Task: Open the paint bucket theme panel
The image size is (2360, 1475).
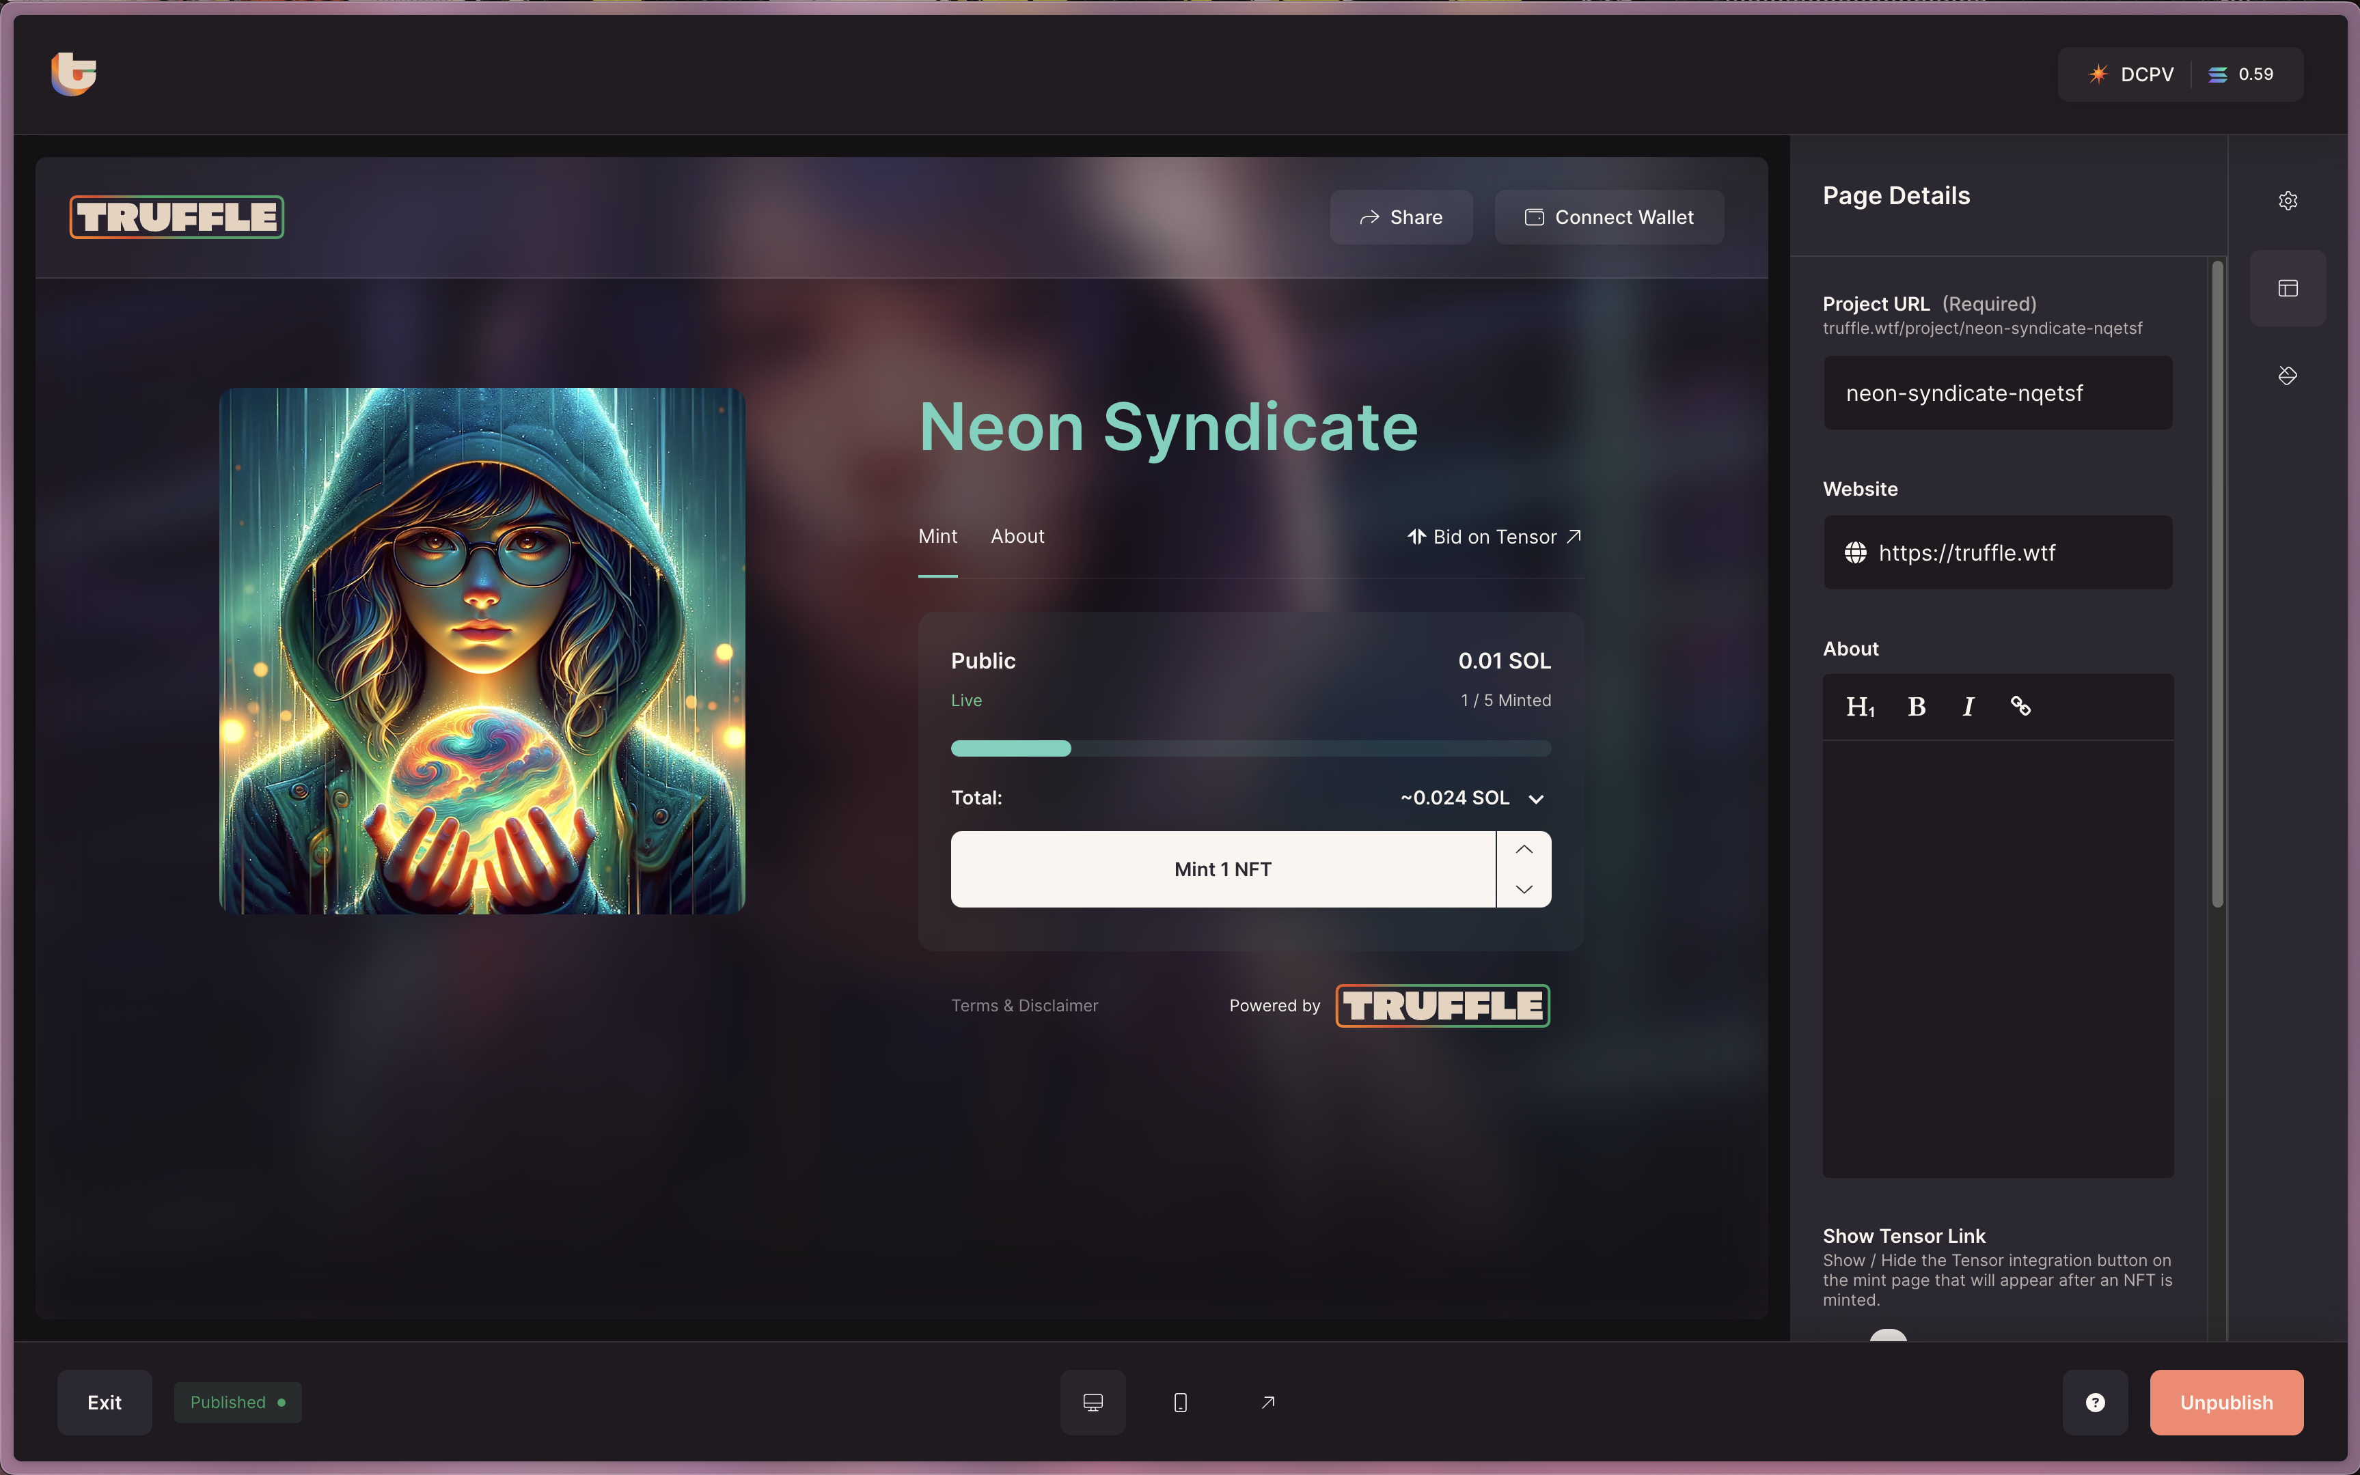Action: 2287,376
